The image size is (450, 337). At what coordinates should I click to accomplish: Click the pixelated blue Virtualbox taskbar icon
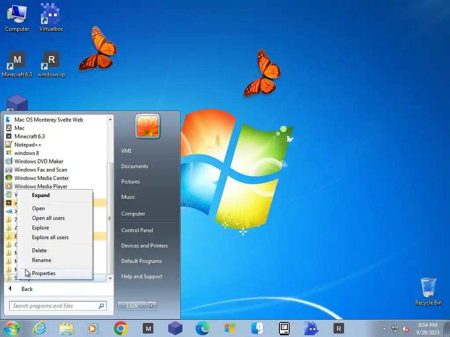pos(312,328)
